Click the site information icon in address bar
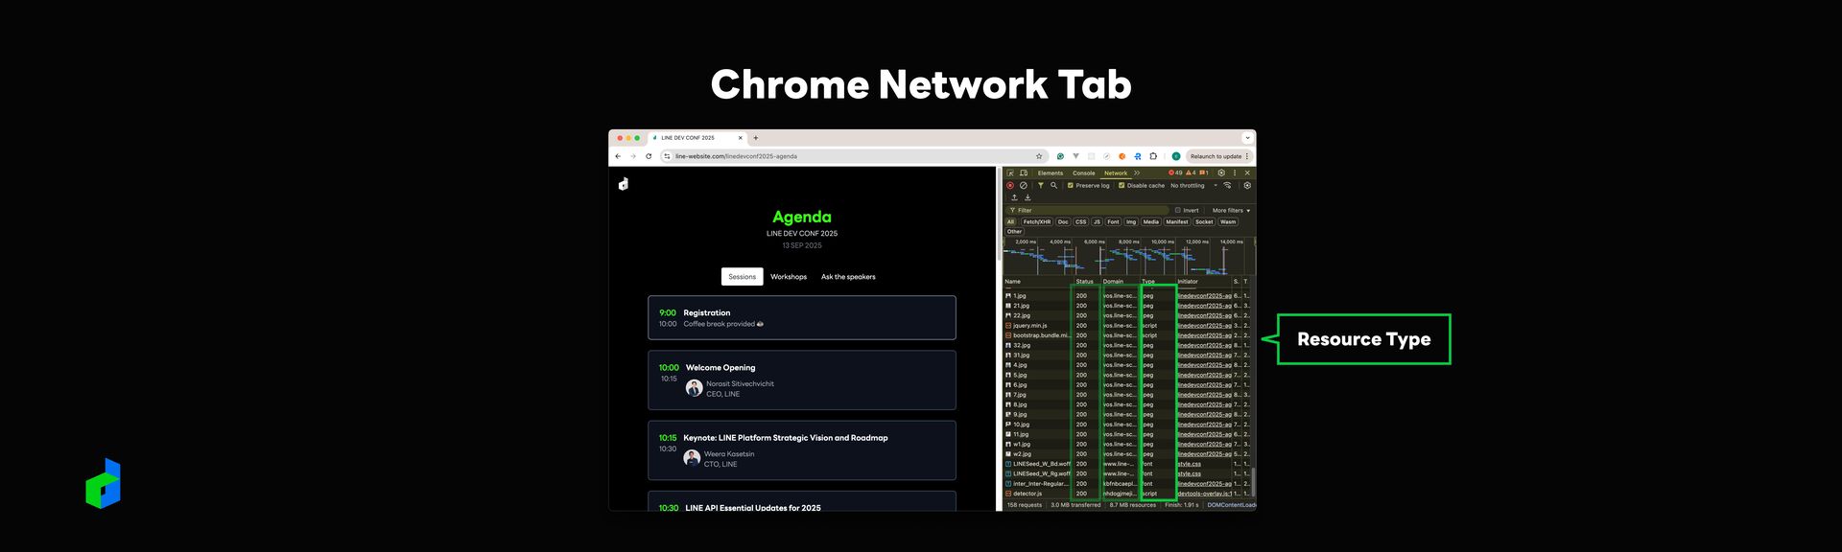 pos(667,156)
